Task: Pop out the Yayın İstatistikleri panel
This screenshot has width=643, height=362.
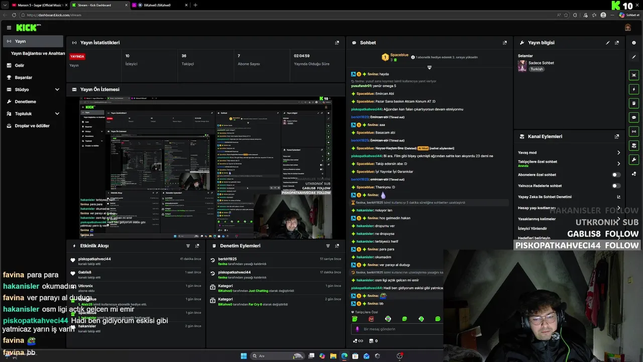Action: 337,43
